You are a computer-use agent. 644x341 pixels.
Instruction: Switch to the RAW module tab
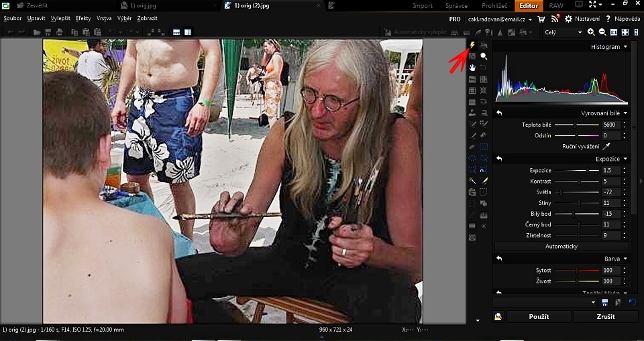coord(556,6)
